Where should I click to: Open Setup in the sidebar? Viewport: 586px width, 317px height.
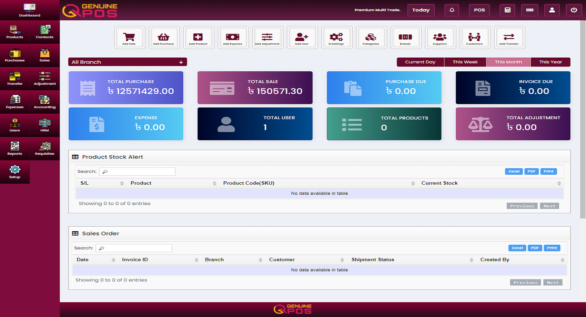pos(15,172)
